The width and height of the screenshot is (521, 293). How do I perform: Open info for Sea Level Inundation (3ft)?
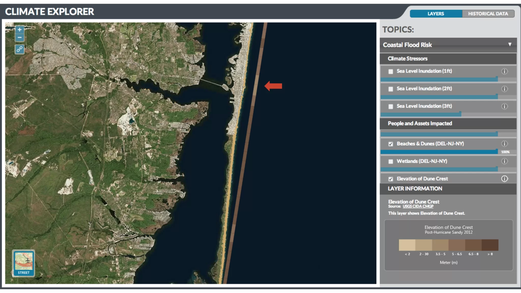504,106
